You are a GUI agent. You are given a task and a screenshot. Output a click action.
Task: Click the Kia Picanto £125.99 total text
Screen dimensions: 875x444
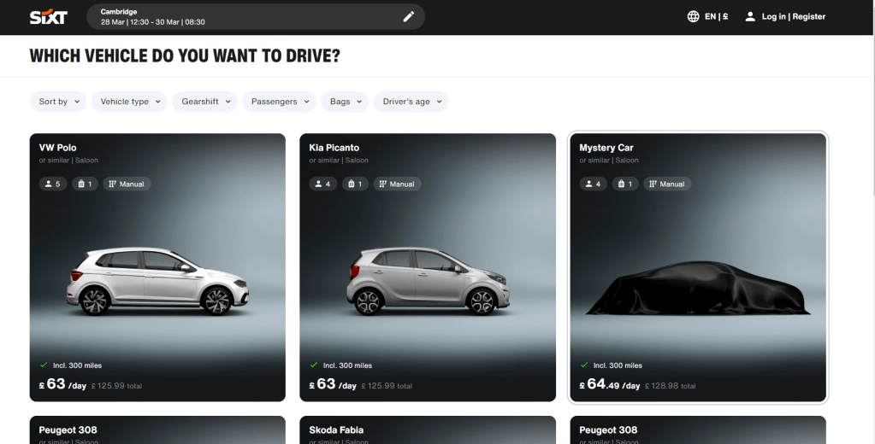(x=387, y=385)
